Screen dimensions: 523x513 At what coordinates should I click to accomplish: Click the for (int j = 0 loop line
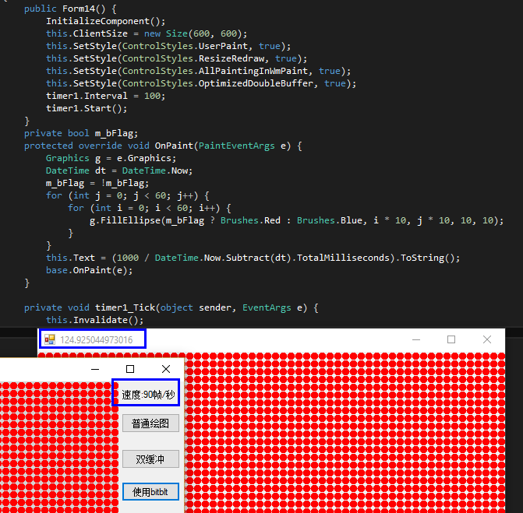[x=127, y=195]
